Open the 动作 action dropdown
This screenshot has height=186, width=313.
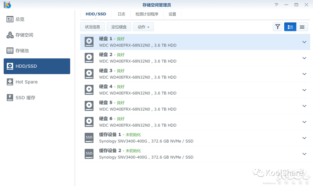143,27
